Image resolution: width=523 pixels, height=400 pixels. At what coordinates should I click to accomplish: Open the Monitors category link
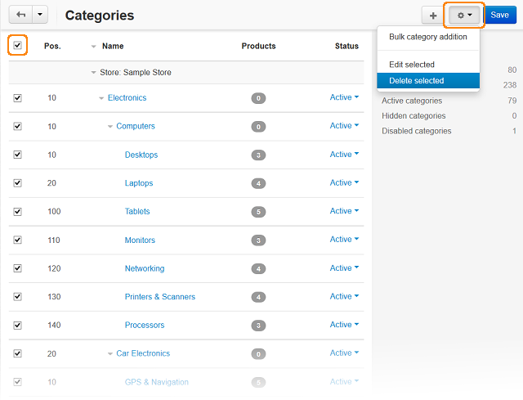(140, 240)
